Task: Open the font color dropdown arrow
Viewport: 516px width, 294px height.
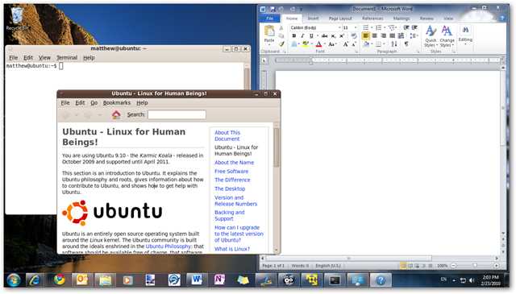Action: pyautogui.click(x=324, y=44)
